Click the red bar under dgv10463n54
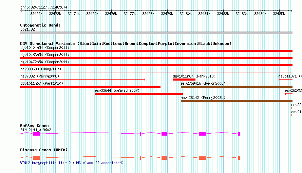 (156, 58)
